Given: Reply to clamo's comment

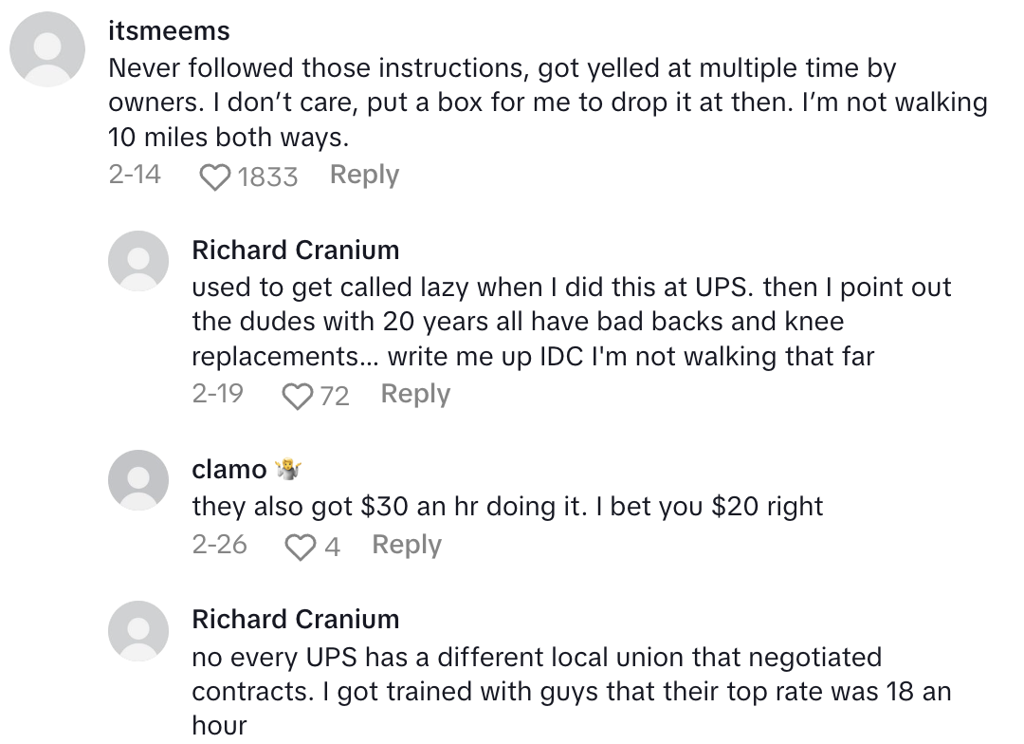Looking at the screenshot, I should point(407,545).
